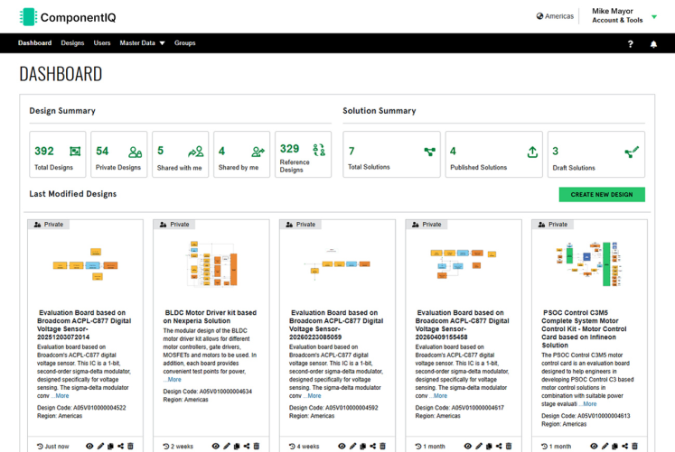Edit the BLDC Motor Driver kit design
The height and width of the screenshot is (452, 675).
pos(227,446)
